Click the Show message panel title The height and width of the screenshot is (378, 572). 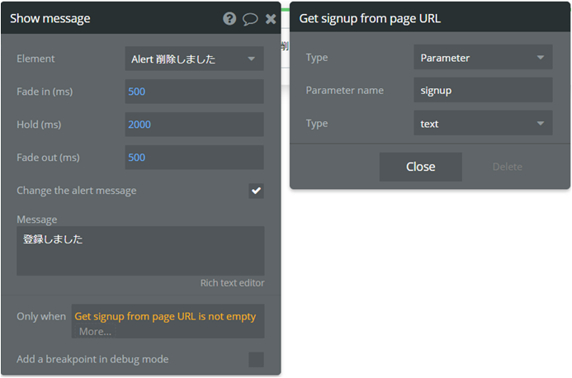pyautogui.click(x=50, y=18)
